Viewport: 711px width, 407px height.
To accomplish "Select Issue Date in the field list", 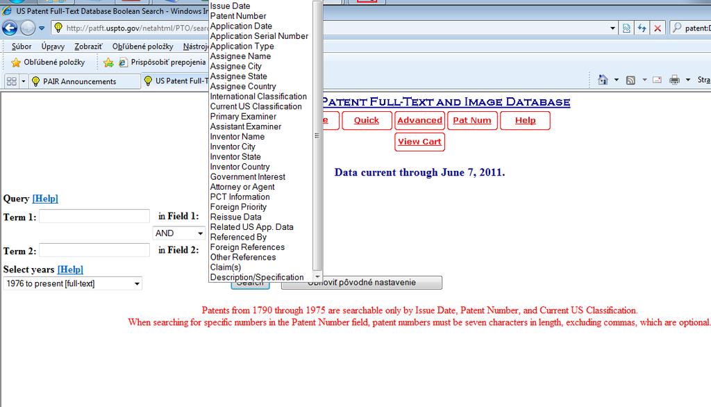I will (230, 6).
